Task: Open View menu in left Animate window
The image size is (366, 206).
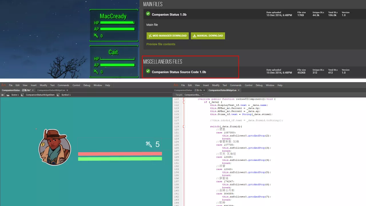Action: tap(25, 85)
